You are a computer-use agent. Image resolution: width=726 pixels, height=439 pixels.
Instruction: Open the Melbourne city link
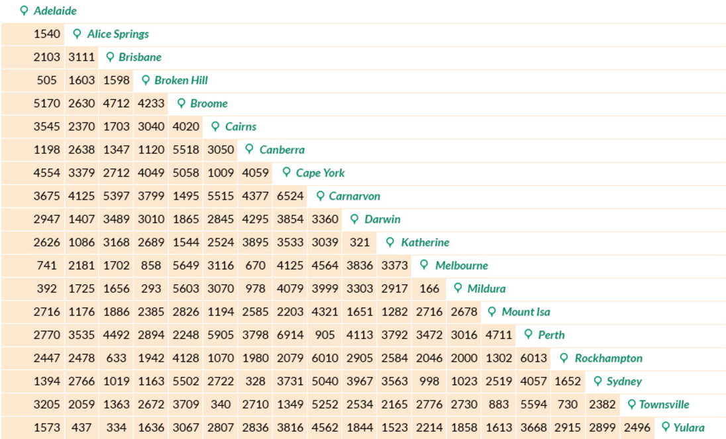pos(461,266)
